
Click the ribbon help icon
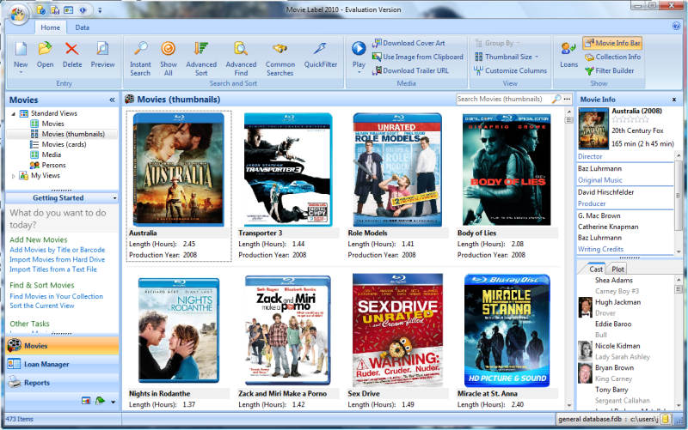tap(676, 27)
